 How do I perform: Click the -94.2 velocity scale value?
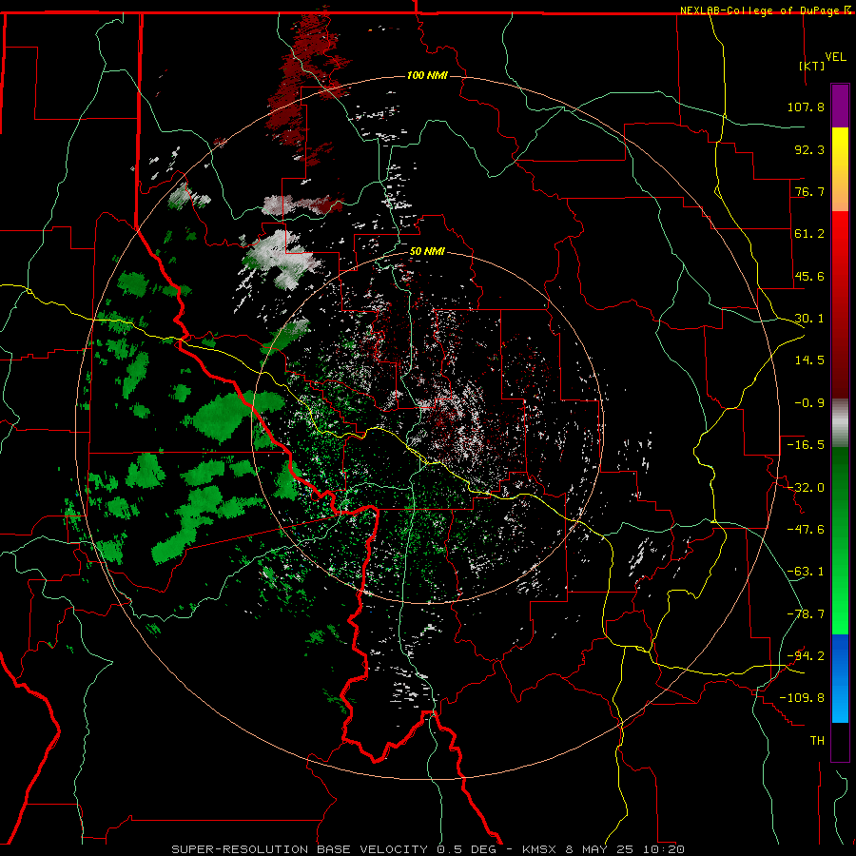806,656
